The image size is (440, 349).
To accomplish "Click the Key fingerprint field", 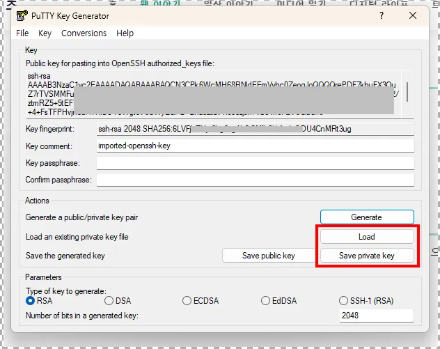I will coord(256,129).
